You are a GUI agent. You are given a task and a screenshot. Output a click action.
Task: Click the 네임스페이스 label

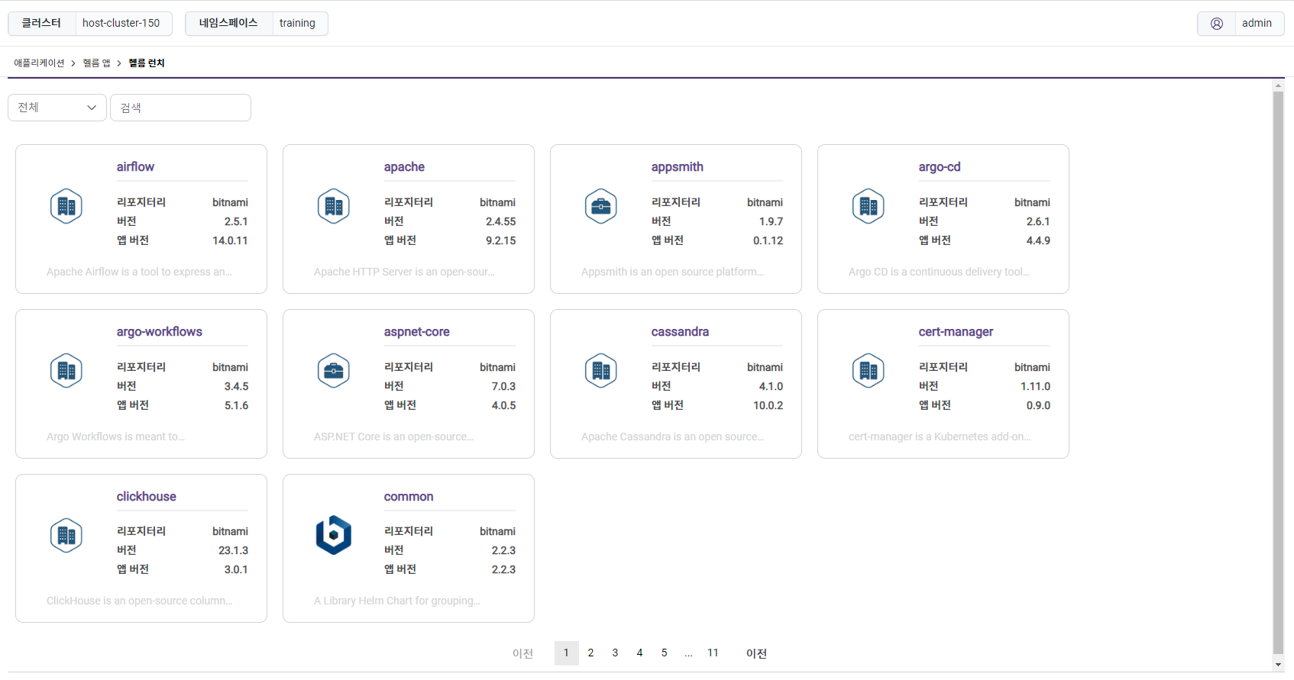[x=228, y=23]
